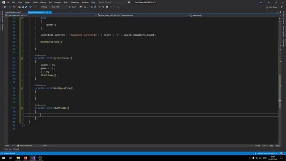Open the class dropdown Quiz_Game_WPF_MOO_ICT.MainWindow

[143, 16]
